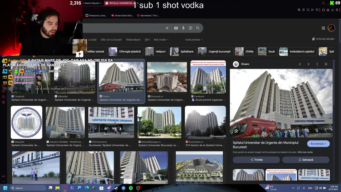Filter by Chitila chip
This screenshot has width=341, height=192.
point(246,51)
